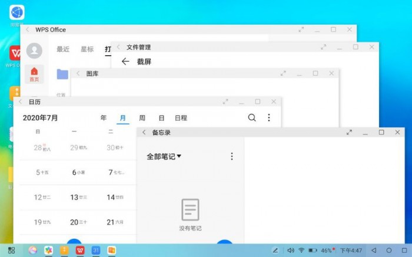The width and height of the screenshot is (412, 257).
Task: Switch Calendar to 年 (year) view
Action: 104,118
